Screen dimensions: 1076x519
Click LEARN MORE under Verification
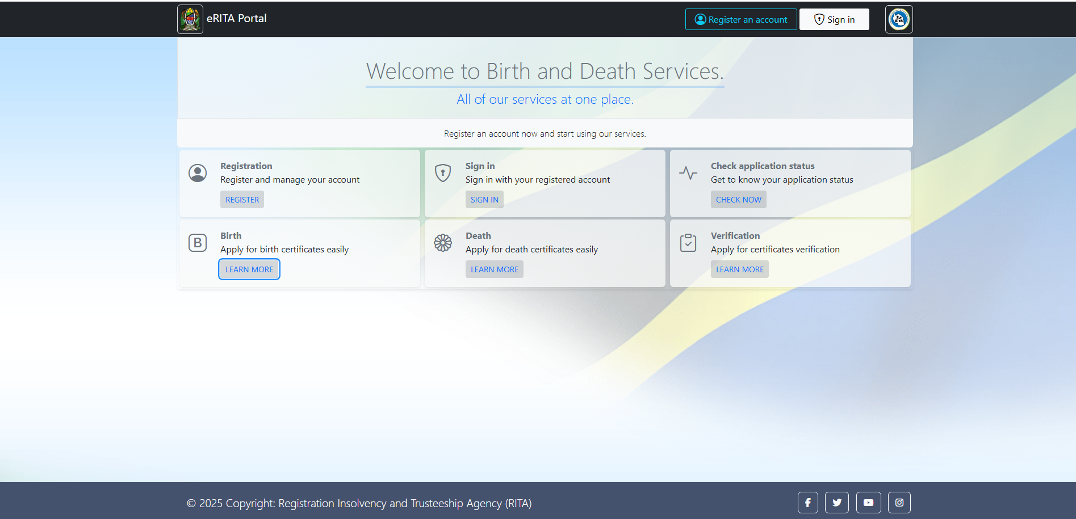pos(740,269)
